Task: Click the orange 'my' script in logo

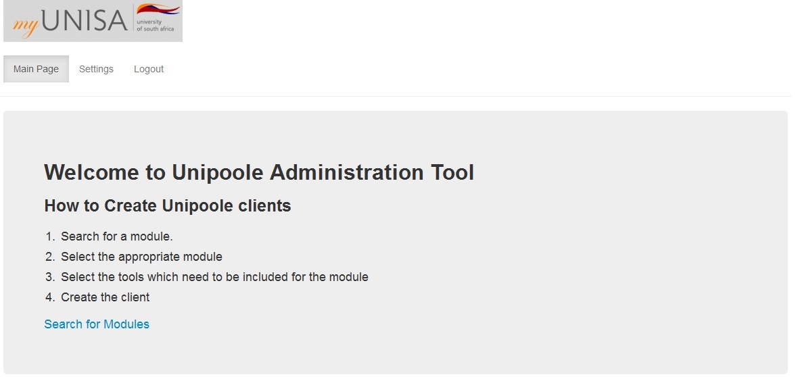Action: coord(26,26)
